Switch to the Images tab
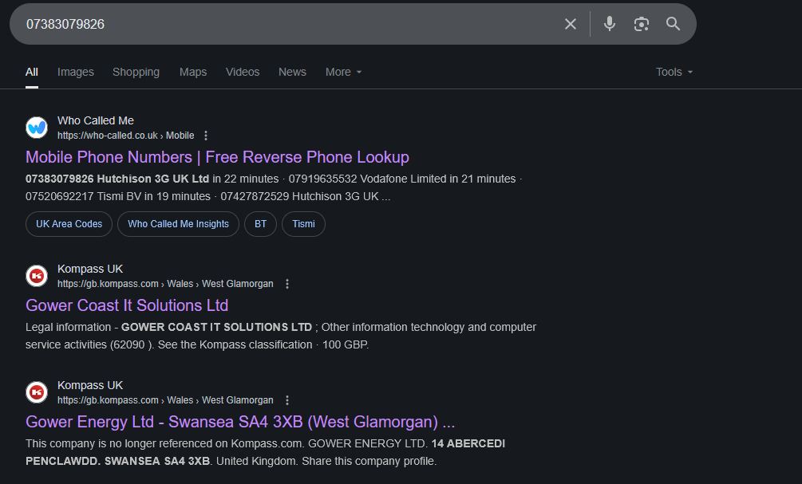The width and height of the screenshot is (802, 484). (76, 72)
